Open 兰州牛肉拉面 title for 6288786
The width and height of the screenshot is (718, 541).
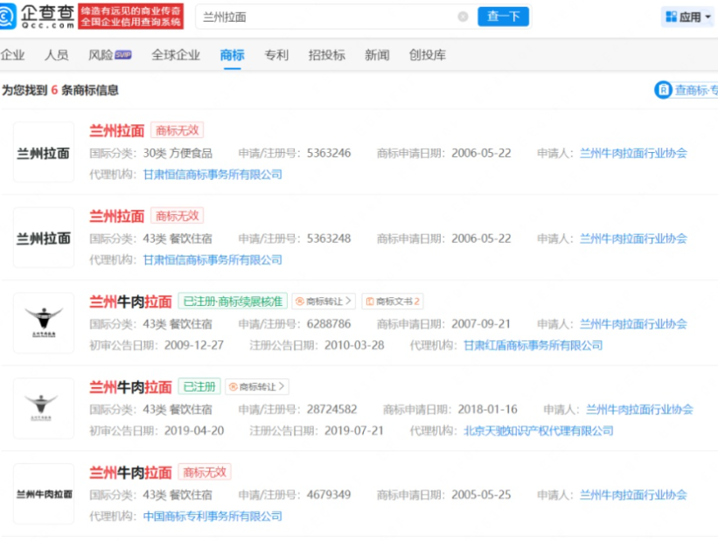coord(130,302)
